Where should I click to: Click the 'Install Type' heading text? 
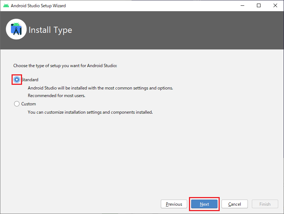point(50,30)
